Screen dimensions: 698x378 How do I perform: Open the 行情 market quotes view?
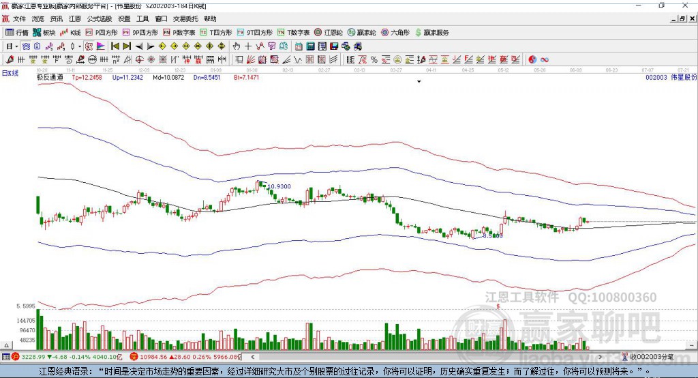coord(17,33)
